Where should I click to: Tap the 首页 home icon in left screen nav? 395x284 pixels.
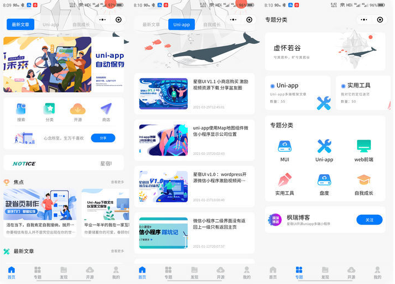[x=12, y=272]
